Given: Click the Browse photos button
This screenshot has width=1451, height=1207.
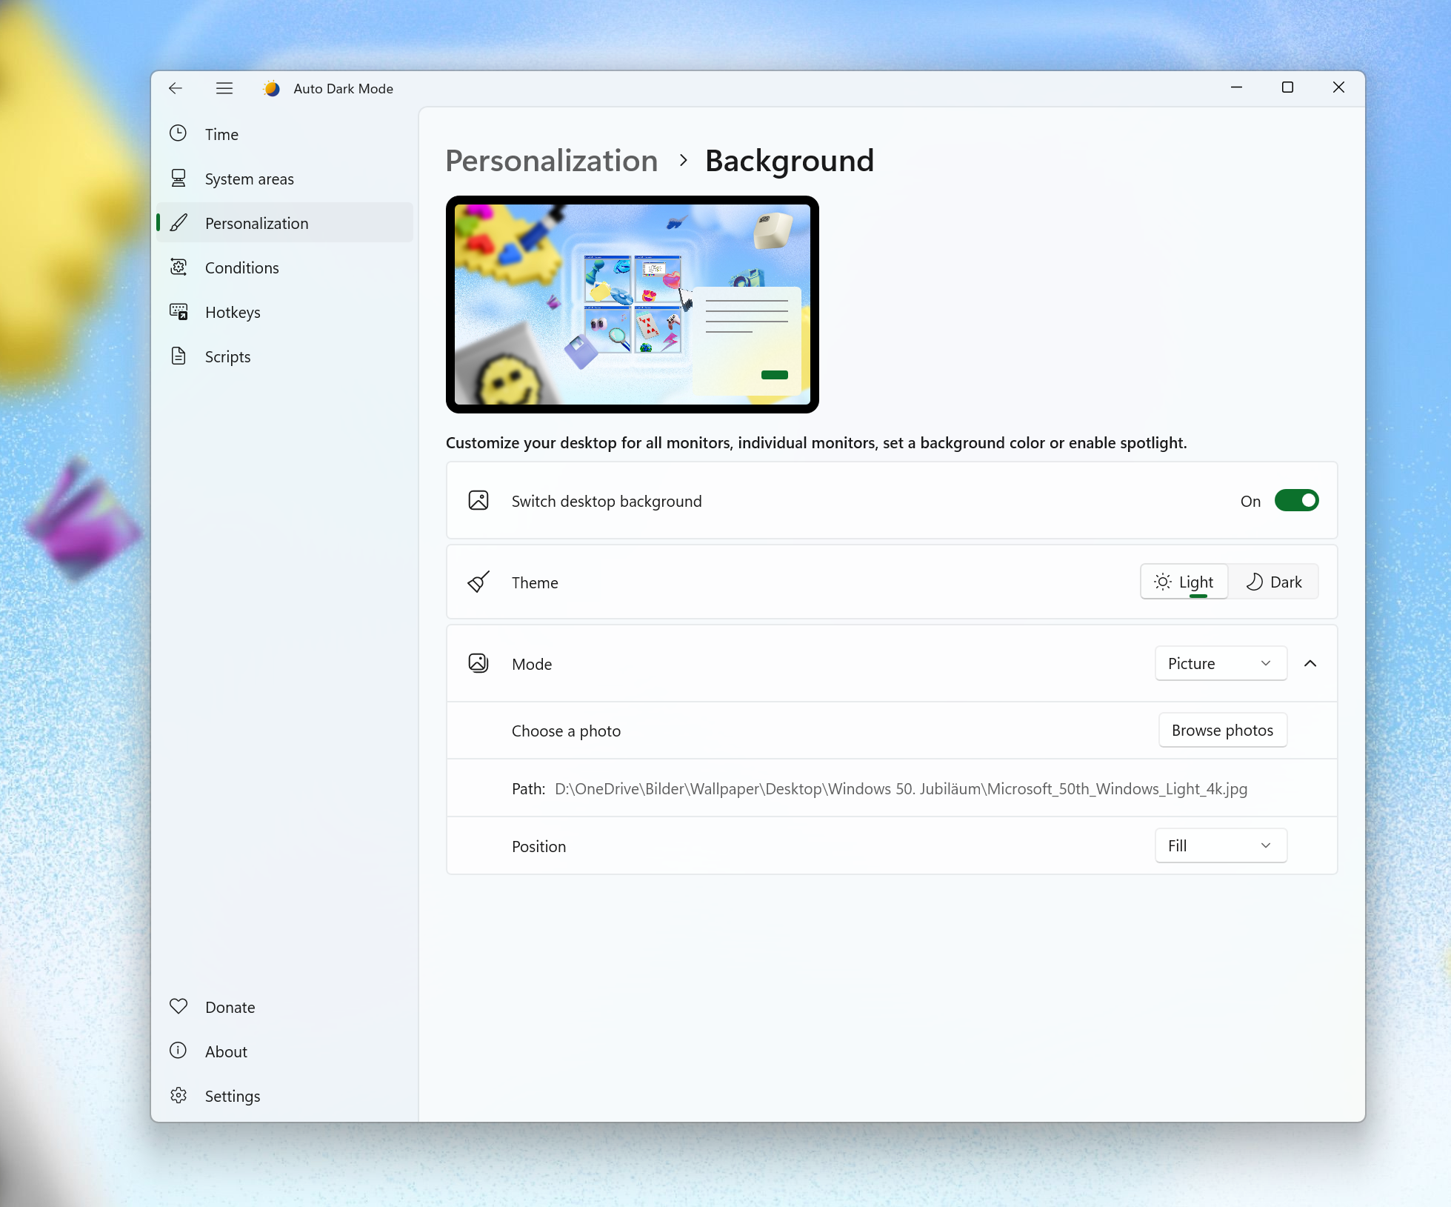Looking at the screenshot, I should tap(1223, 730).
